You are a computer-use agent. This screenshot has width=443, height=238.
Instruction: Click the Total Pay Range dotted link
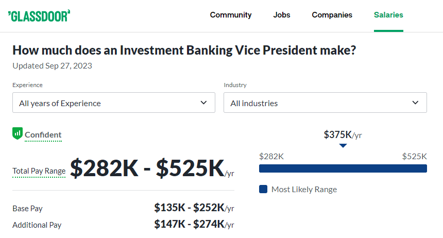click(x=39, y=171)
